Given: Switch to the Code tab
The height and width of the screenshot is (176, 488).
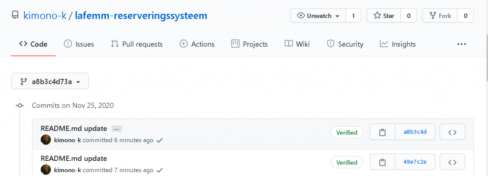Looking at the screenshot, I should (33, 44).
